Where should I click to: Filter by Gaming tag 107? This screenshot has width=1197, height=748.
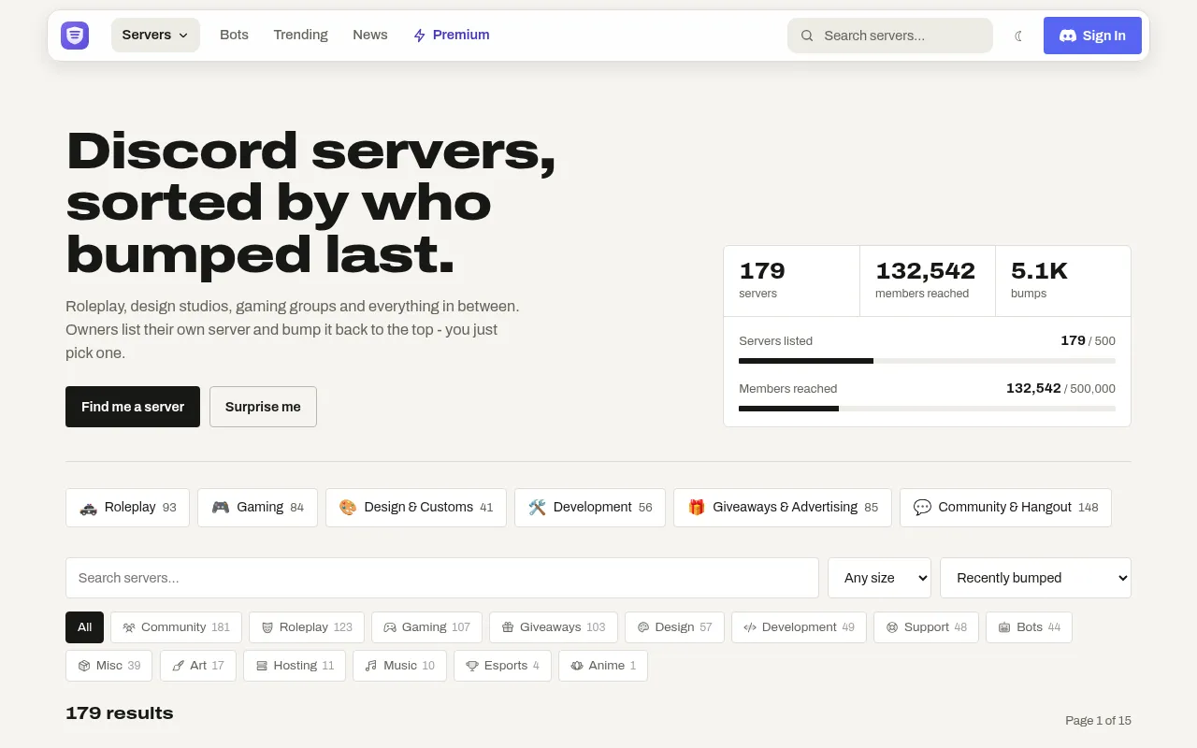(426, 627)
